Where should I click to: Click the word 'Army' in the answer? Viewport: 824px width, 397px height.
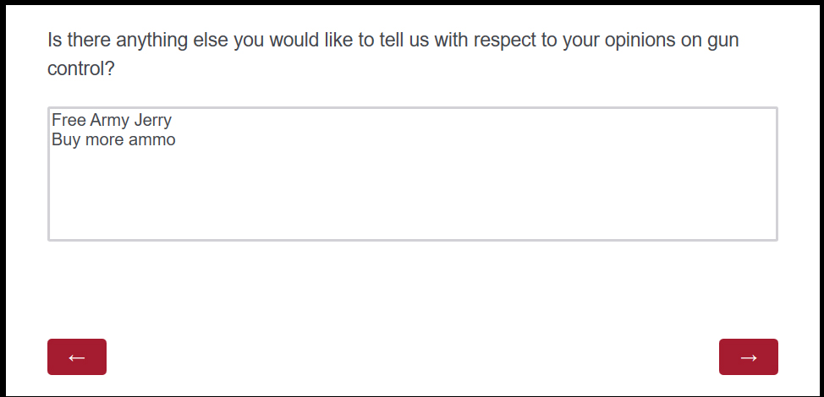point(110,120)
